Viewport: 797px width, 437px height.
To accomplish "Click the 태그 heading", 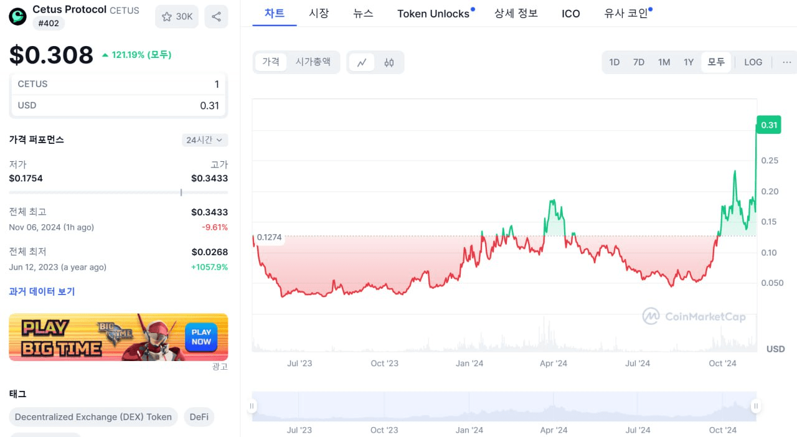I will [x=17, y=393].
